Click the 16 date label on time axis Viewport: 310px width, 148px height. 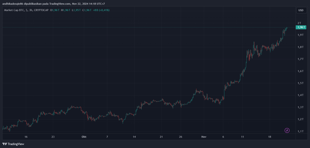26,137
